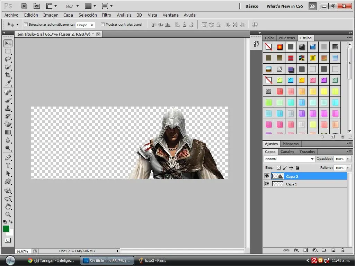Enable Seleccionar automáticamente checkbox
The height and width of the screenshot is (266, 355).
pos(26,25)
